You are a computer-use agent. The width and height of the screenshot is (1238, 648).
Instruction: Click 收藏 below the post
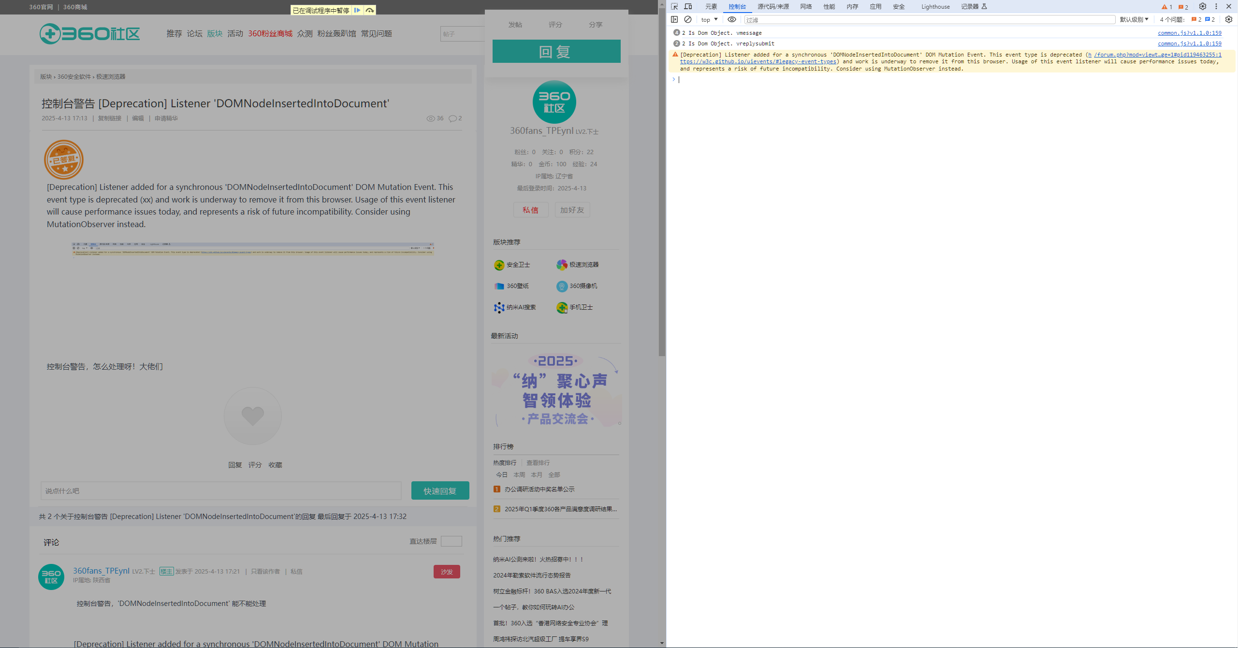[x=275, y=465]
